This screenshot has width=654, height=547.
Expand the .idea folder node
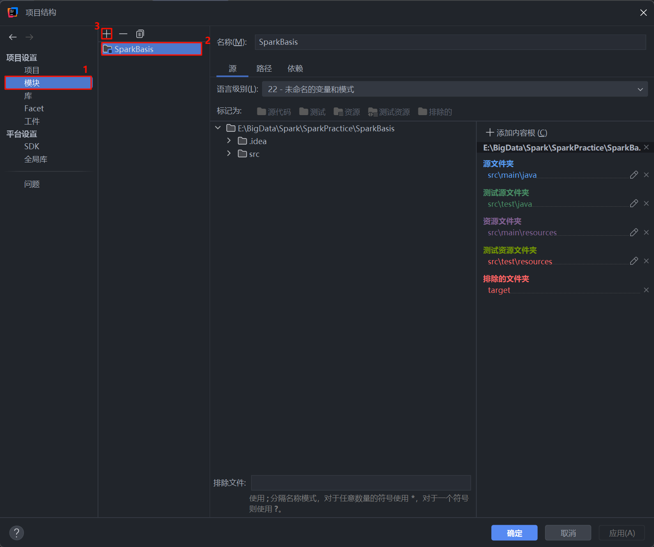(x=229, y=141)
